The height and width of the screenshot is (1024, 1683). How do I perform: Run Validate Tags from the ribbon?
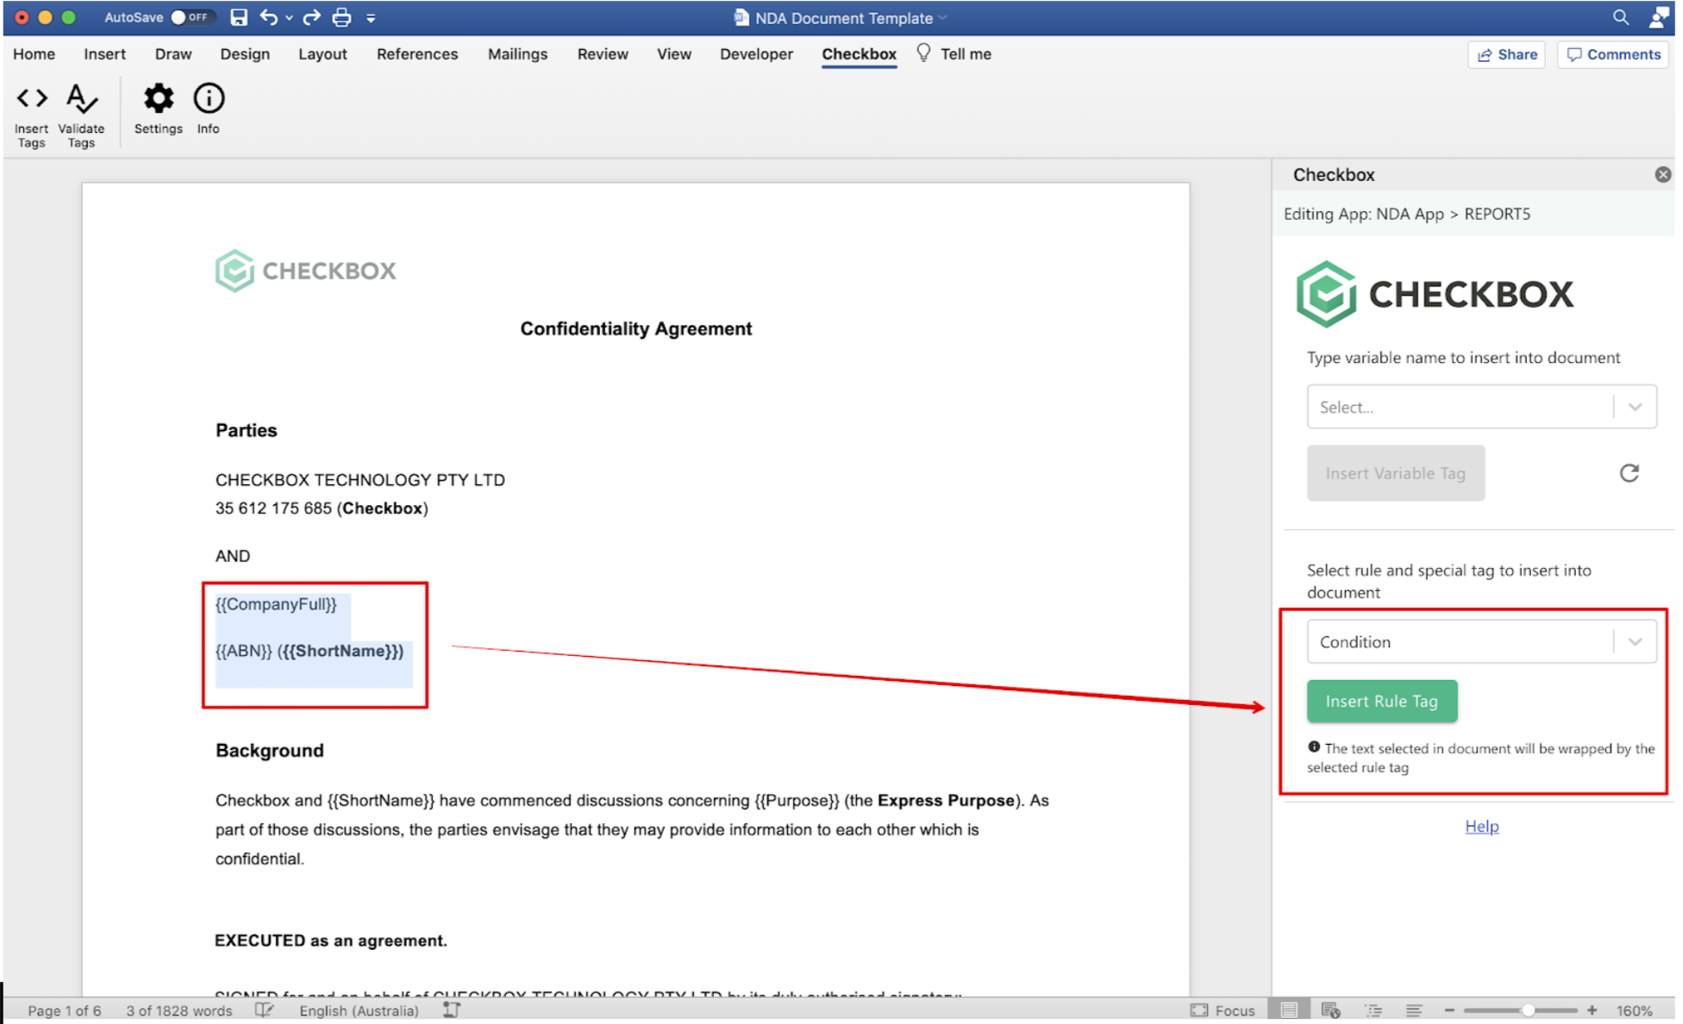click(x=81, y=116)
